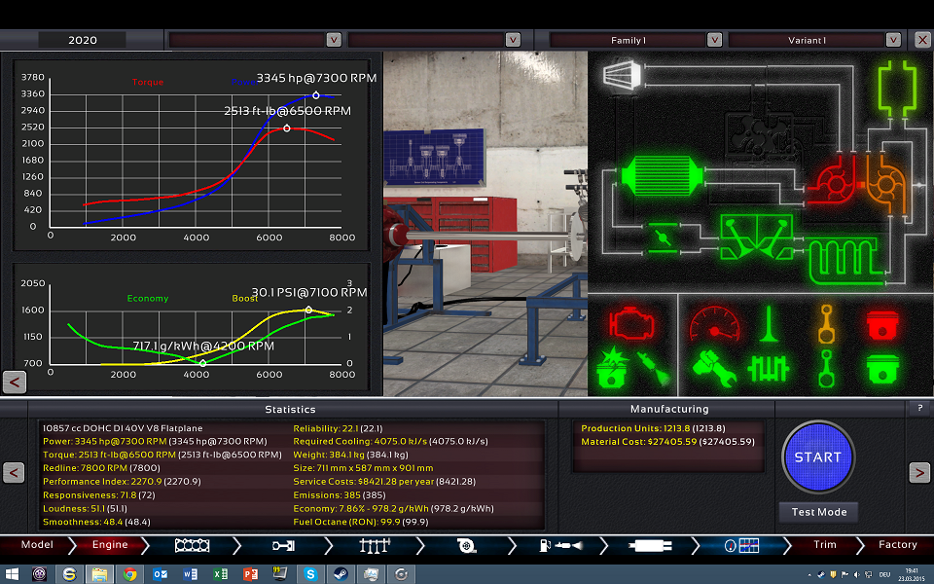The height and width of the screenshot is (584, 934).
Task: Select the green intercooler icon
Action: coord(663,176)
